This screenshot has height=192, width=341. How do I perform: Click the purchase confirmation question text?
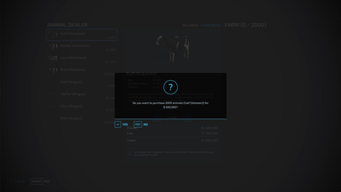pos(170,105)
